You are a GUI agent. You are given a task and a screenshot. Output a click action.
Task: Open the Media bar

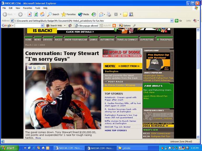83,14
